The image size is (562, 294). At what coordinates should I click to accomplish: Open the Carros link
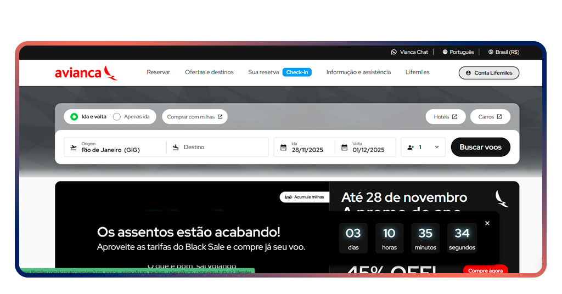tap(490, 117)
